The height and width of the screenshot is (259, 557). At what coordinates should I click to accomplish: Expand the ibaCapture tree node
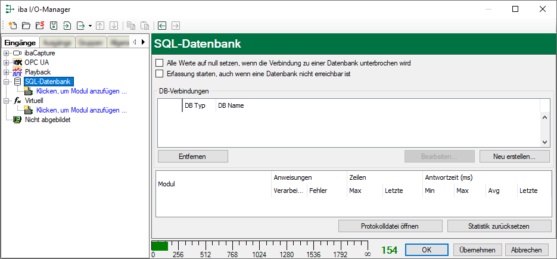point(6,54)
